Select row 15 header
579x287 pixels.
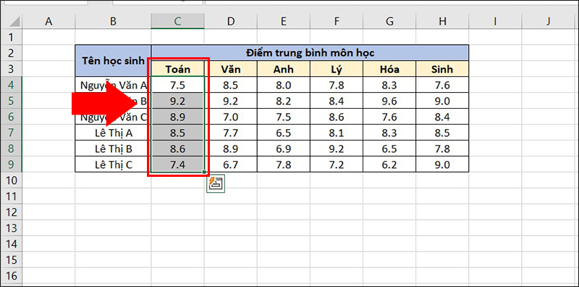(x=12, y=259)
